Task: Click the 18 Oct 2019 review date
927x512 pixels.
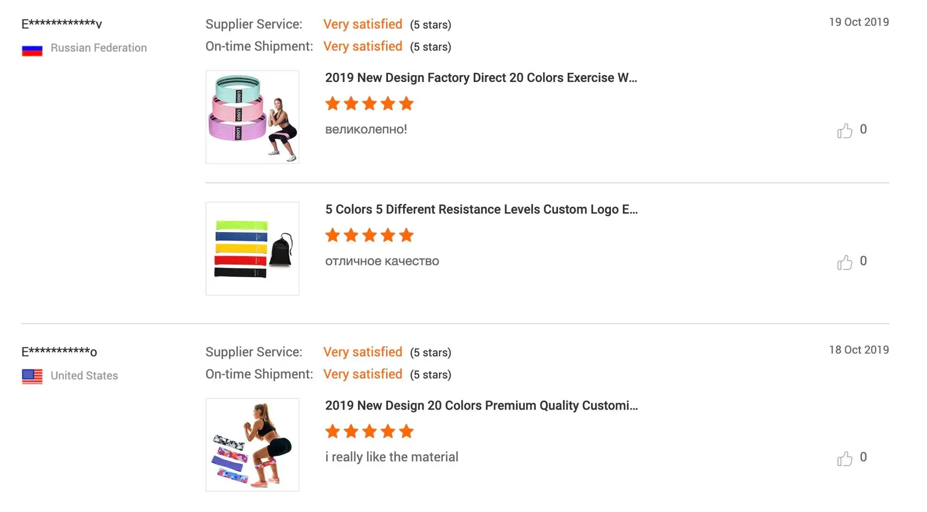Action: pyautogui.click(x=859, y=350)
